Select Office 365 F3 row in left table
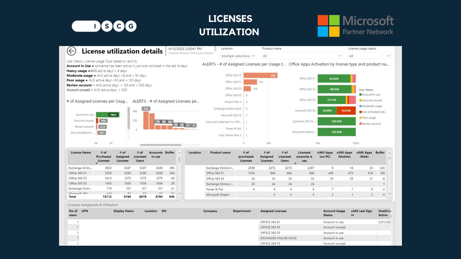461x259 pixels. click(121, 178)
